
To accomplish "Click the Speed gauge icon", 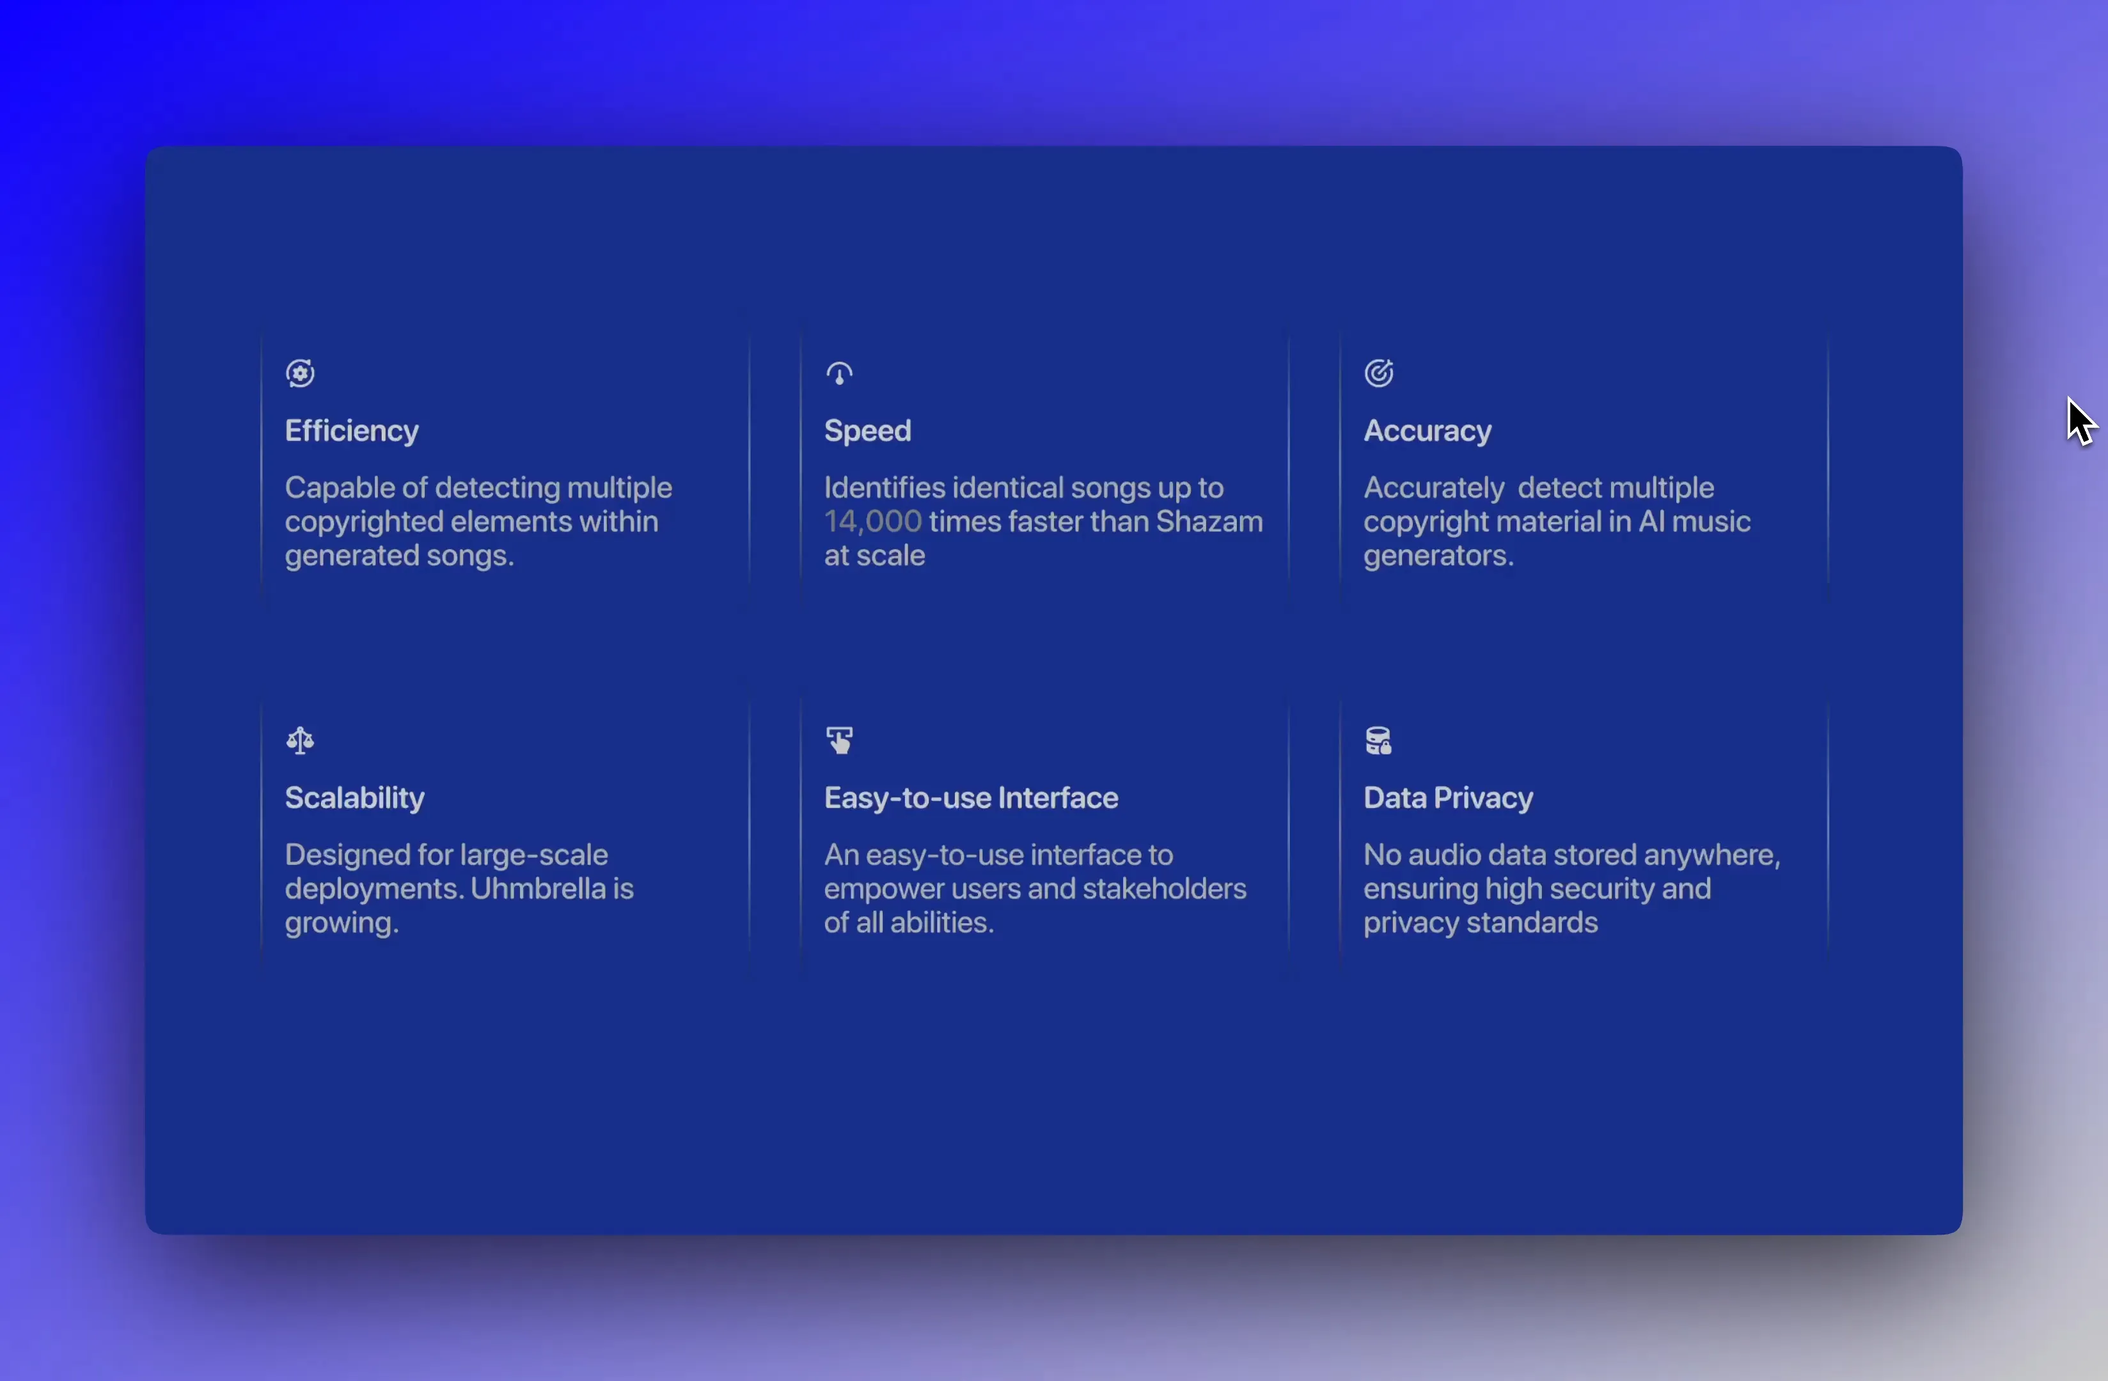I will click(838, 373).
